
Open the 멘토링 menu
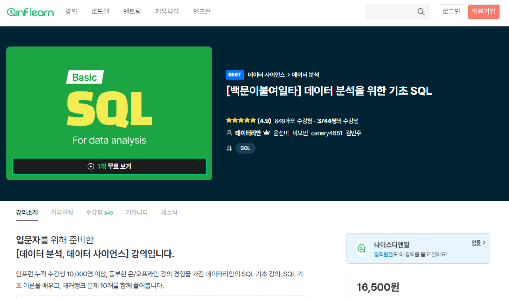point(132,12)
